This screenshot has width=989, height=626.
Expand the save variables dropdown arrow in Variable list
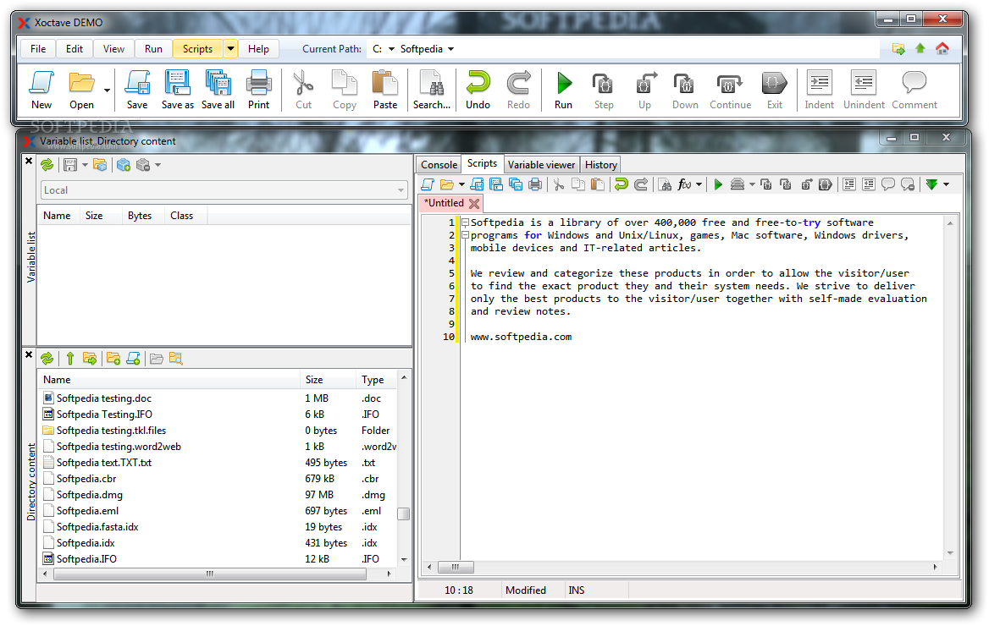click(x=85, y=165)
